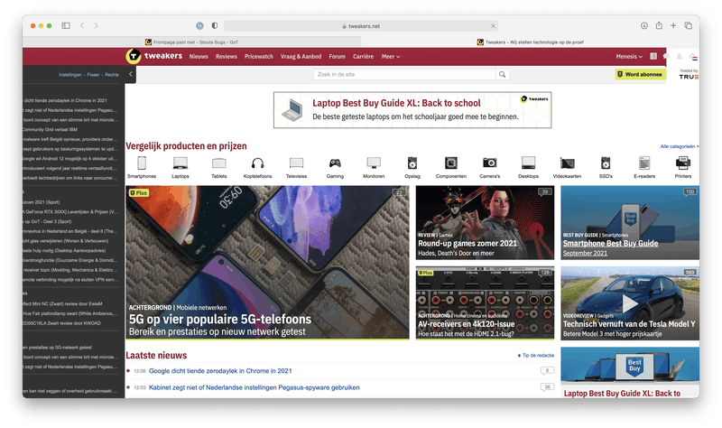Image resolution: width=722 pixels, height=428 pixels.
Task: Click the password manager extension icon
Action: click(199, 26)
